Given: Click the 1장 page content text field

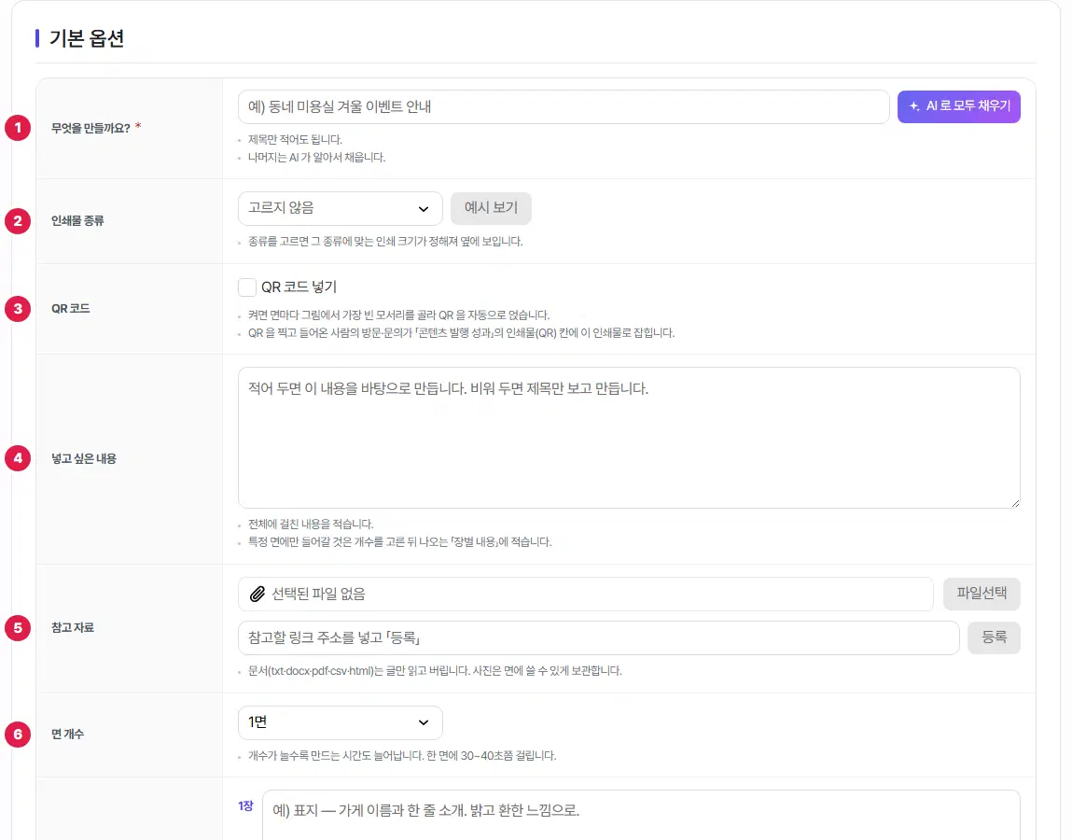Looking at the screenshot, I should coord(641,814).
